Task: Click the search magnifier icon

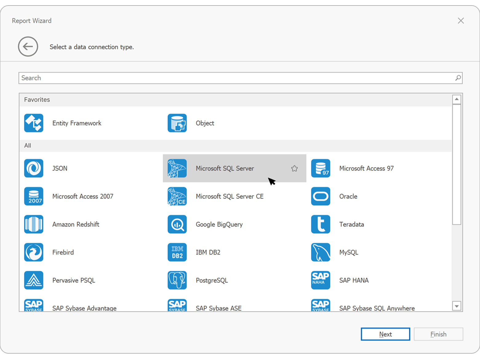Action: [458, 78]
